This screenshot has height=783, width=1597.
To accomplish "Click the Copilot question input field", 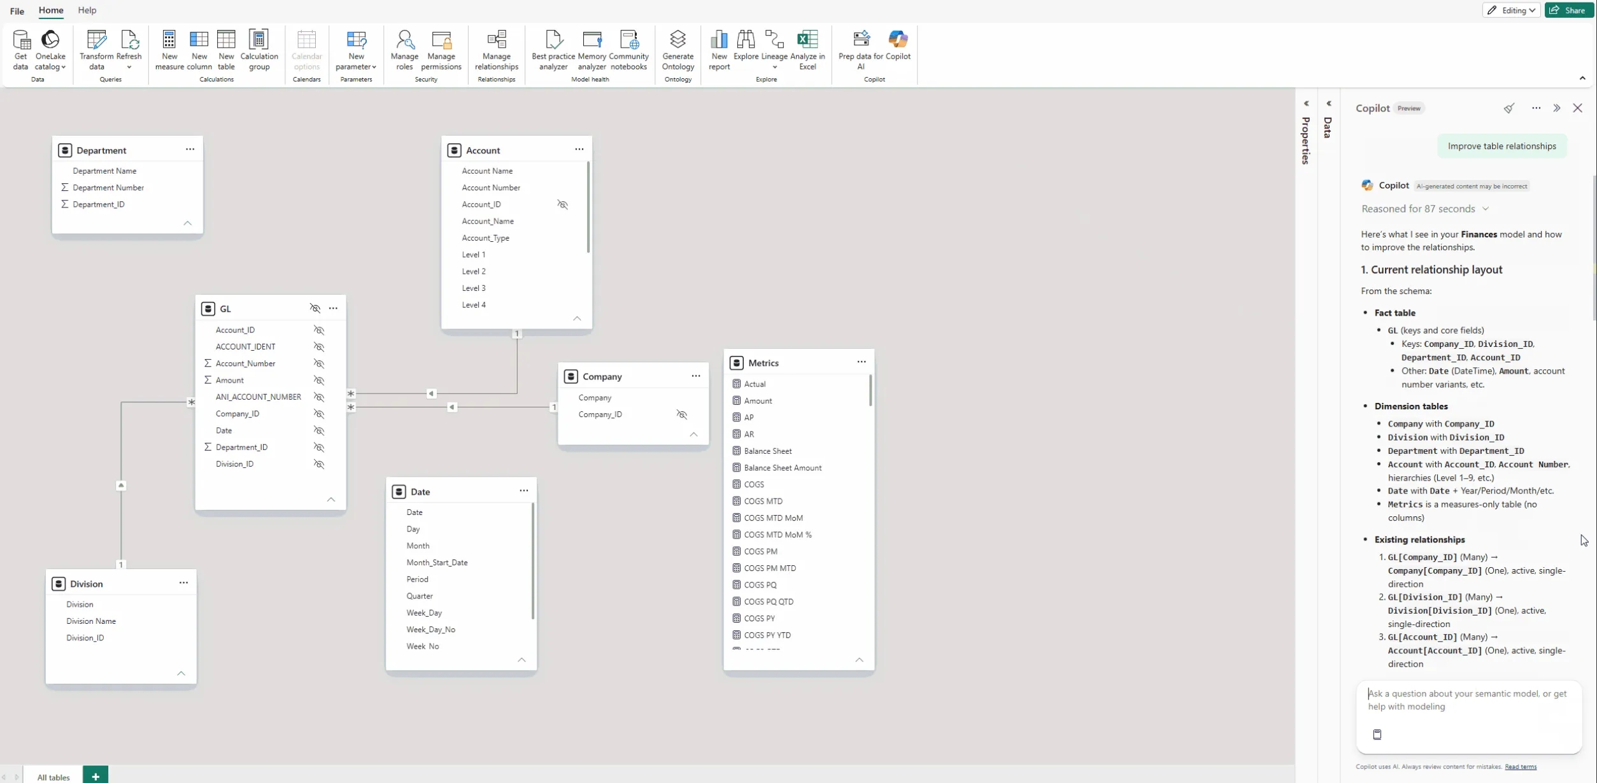I will [1468, 700].
